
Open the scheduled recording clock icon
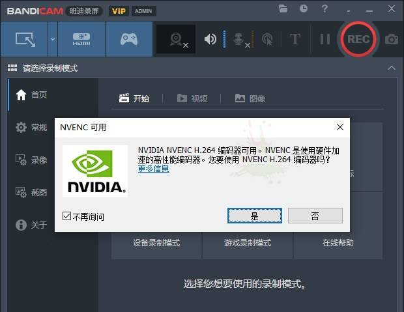click(x=304, y=9)
